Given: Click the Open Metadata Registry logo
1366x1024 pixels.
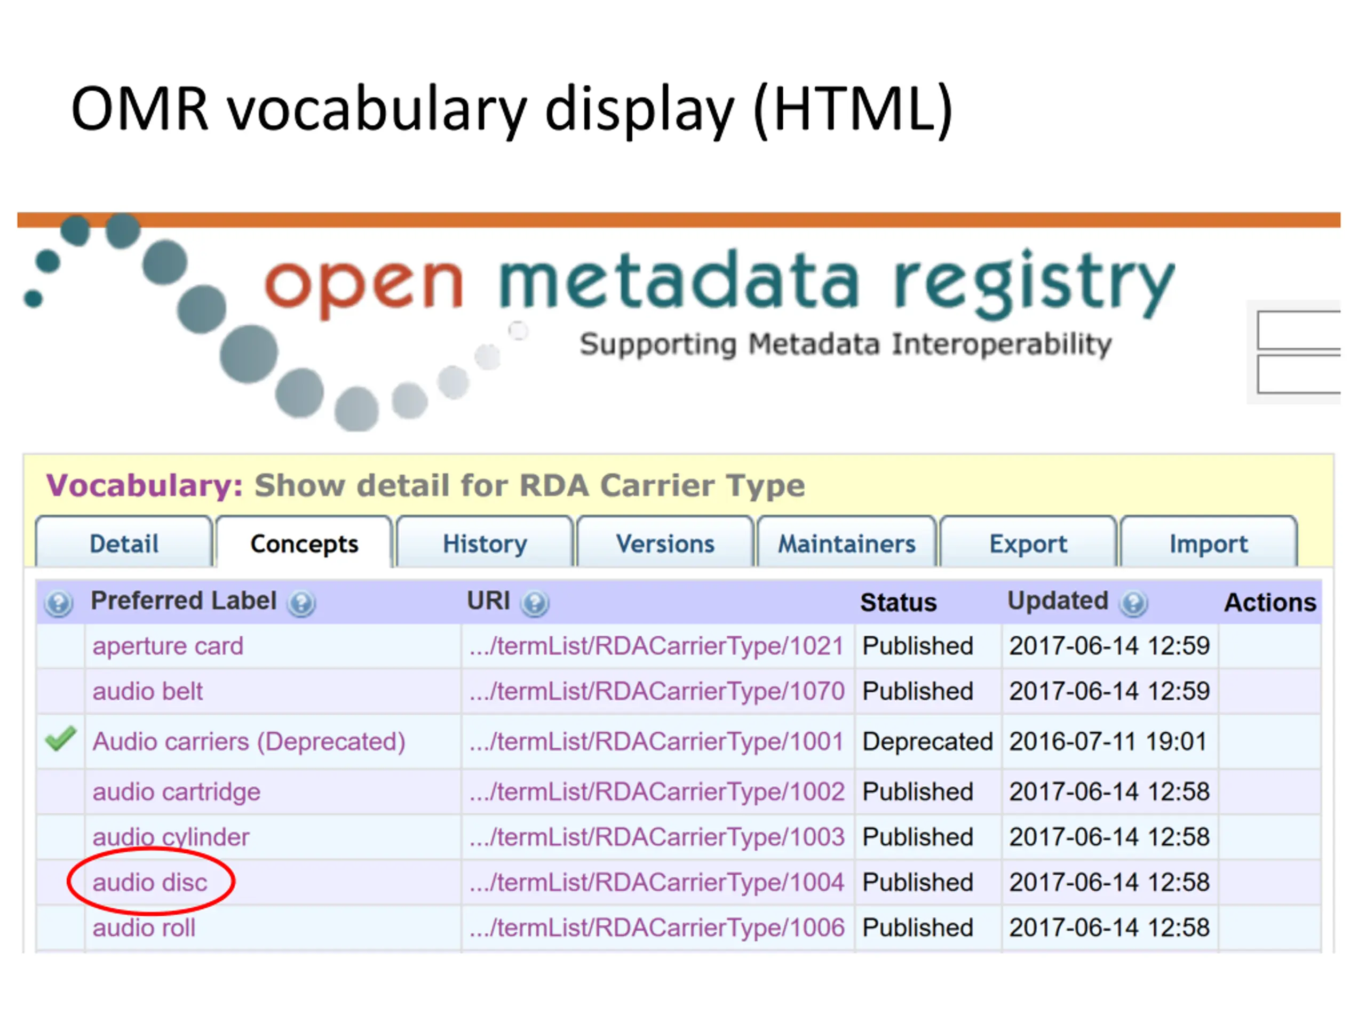Looking at the screenshot, I should 599,321.
